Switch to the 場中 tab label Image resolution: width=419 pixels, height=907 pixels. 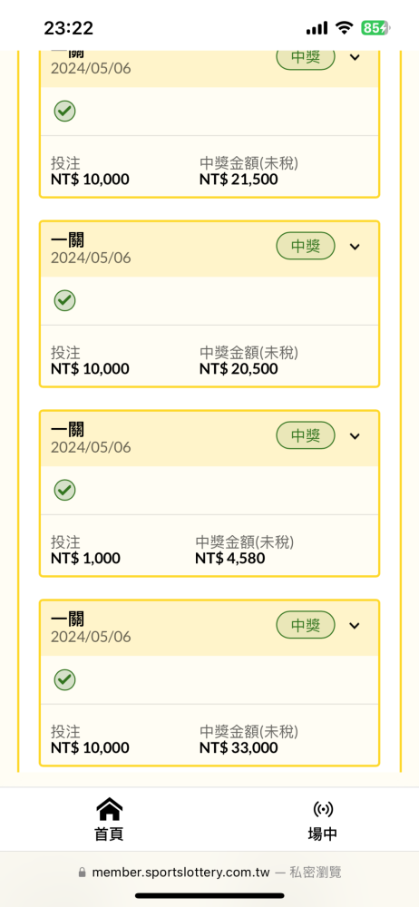coord(322,834)
